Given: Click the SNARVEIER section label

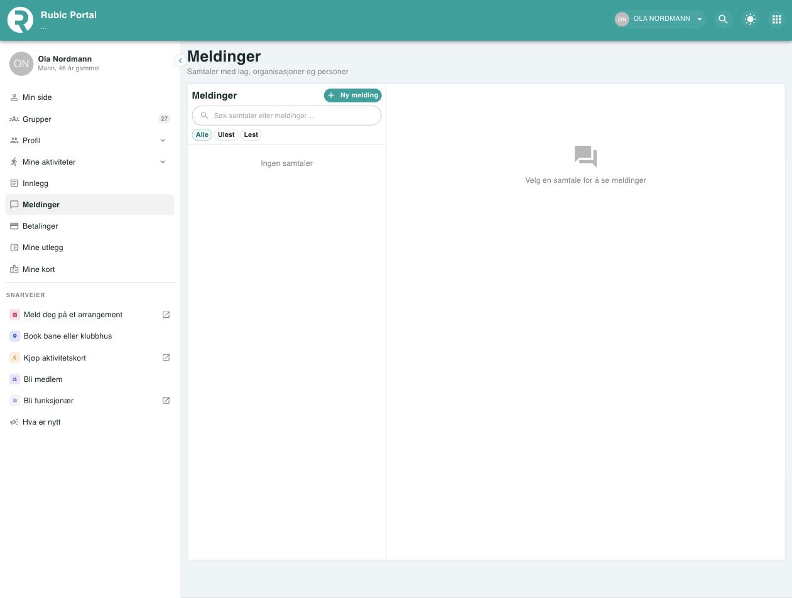Looking at the screenshot, I should point(26,295).
